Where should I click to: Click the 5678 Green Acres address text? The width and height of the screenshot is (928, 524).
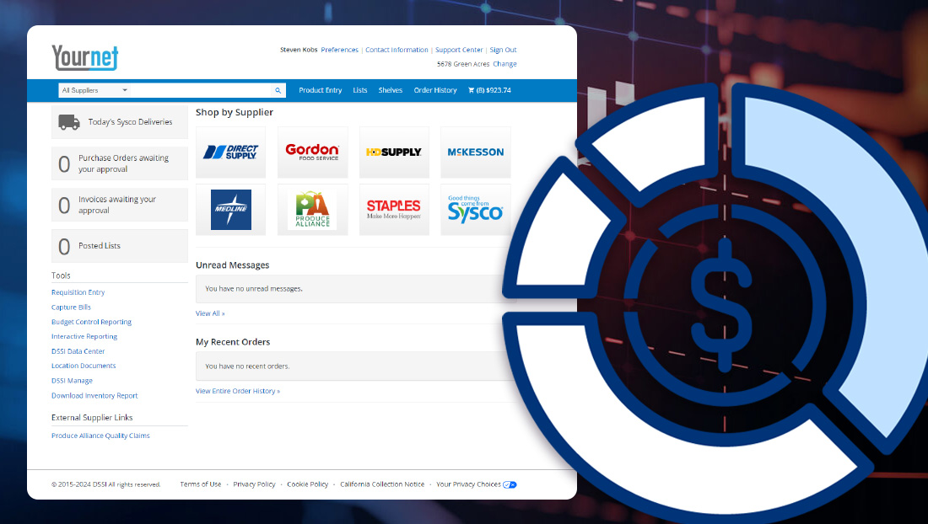[463, 64]
